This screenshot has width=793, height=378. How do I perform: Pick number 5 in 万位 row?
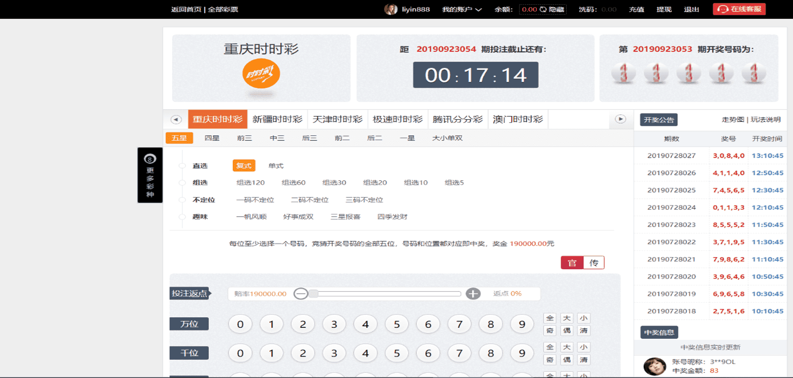397,324
